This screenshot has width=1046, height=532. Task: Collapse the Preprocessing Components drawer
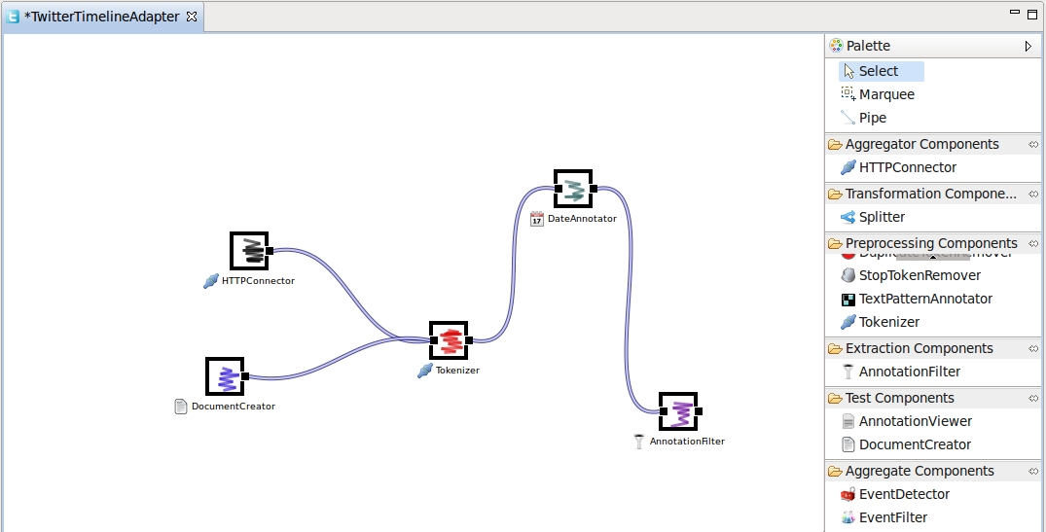pos(921,243)
